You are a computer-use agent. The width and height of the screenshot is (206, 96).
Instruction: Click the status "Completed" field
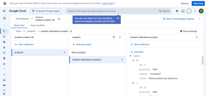click(x=150, y=74)
